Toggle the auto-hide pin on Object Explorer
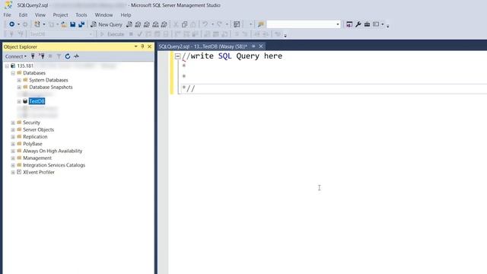The width and height of the screenshot is (487, 274). pyautogui.click(x=142, y=46)
